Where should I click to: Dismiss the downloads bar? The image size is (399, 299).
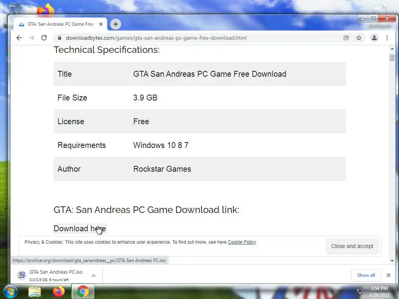click(x=388, y=275)
